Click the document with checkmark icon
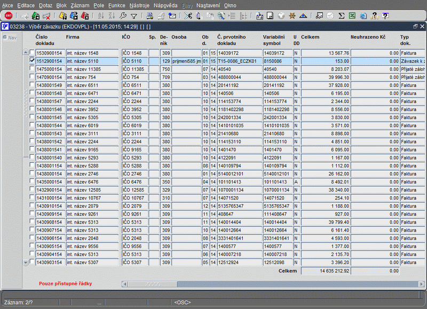Image resolution: width=427 pixels, height=309 pixels. [270, 16]
